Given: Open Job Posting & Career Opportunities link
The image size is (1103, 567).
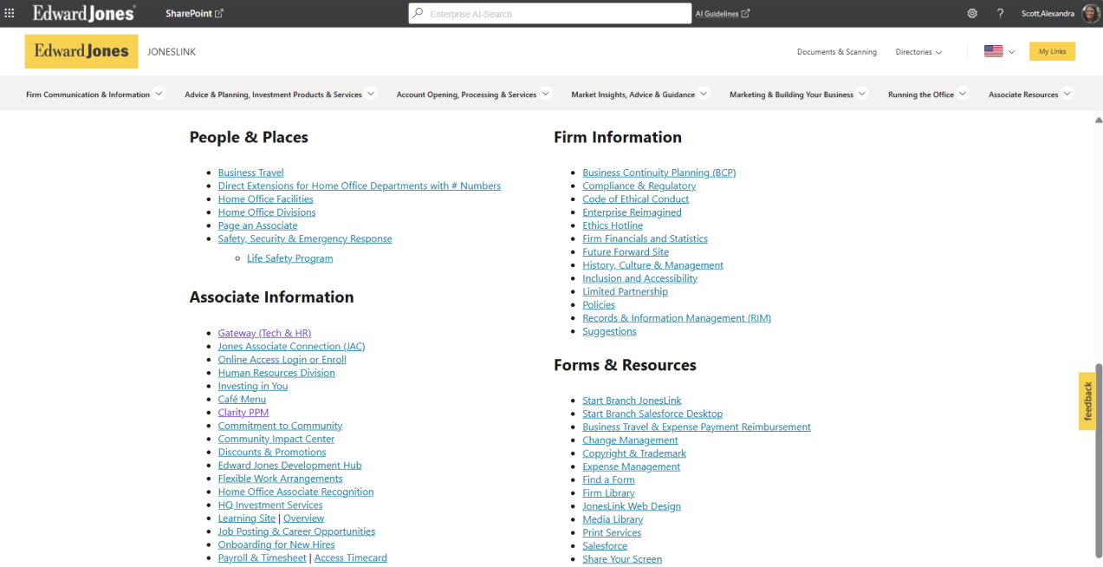Looking at the screenshot, I should point(296,531).
